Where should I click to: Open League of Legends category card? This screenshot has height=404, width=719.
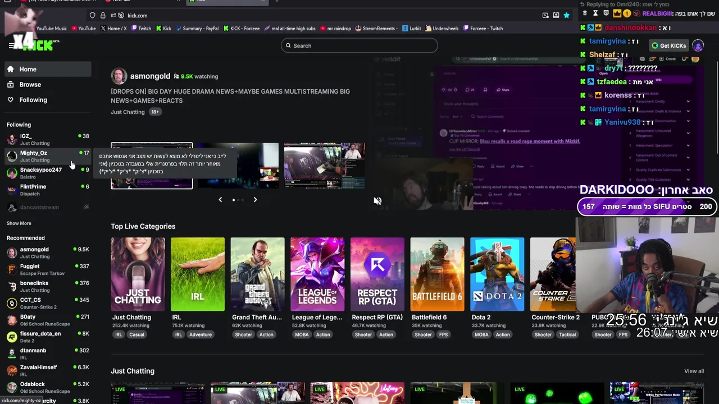(x=317, y=274)
